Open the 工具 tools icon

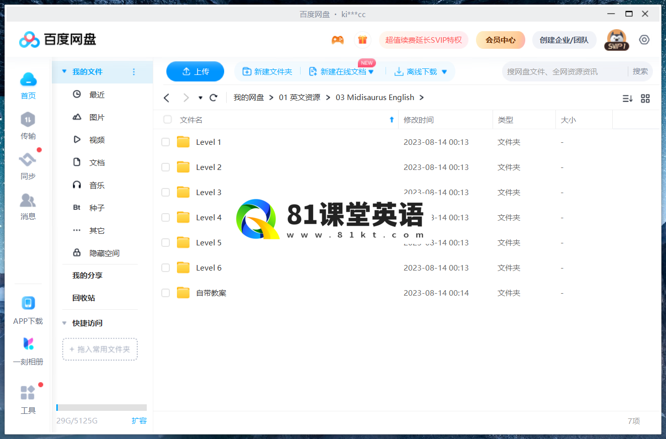pos(28,392)
